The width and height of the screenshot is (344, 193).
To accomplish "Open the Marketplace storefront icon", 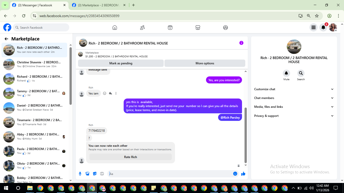I will click(198, 28).
